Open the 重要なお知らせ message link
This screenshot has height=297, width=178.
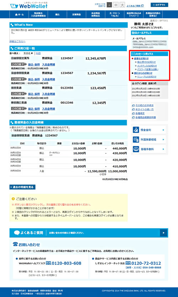tap(141, 59)
